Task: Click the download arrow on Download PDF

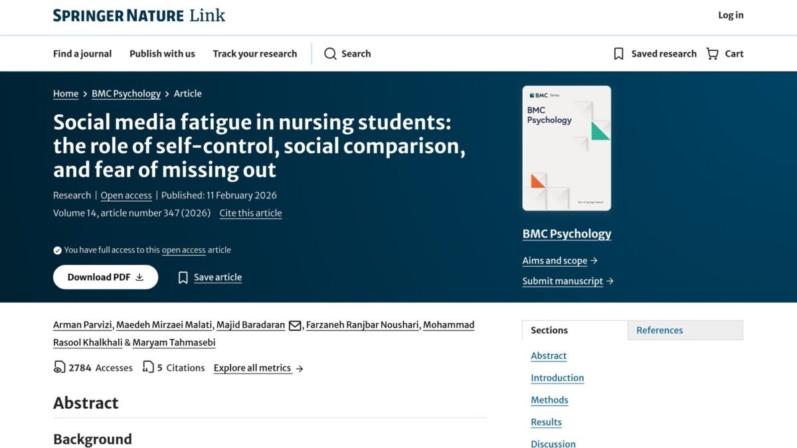Action: click(x=139, y=277)
